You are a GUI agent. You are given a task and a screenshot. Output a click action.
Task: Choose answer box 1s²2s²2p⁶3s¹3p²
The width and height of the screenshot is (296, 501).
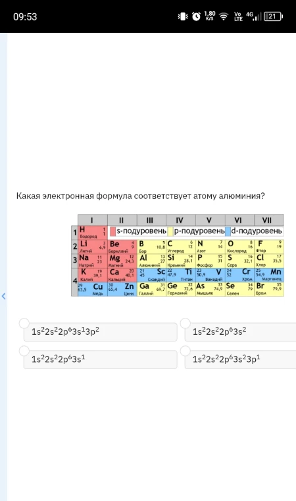tap(101, 332)
